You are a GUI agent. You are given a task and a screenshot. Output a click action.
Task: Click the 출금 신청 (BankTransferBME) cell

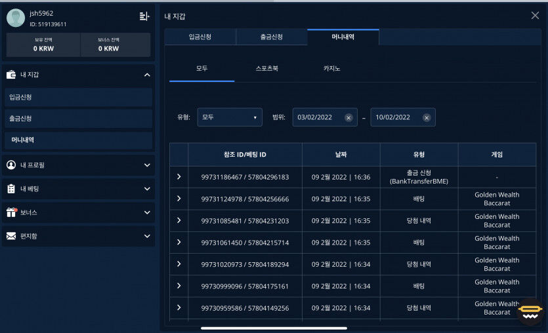pyautogui.click(x=419, y=177)
